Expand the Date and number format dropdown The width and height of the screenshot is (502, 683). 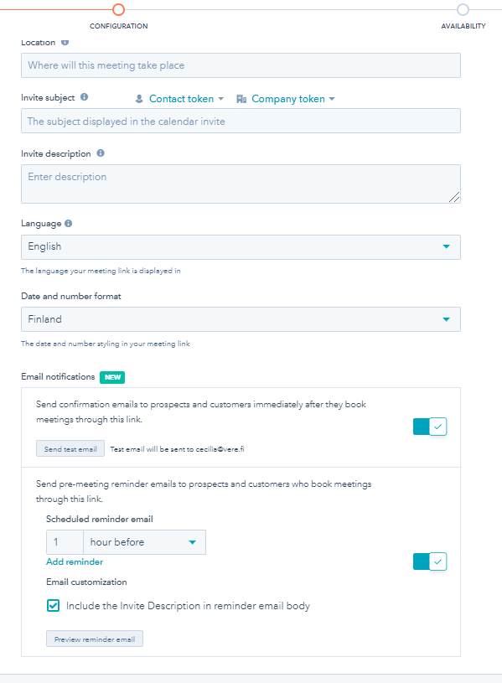click(241, 319)
